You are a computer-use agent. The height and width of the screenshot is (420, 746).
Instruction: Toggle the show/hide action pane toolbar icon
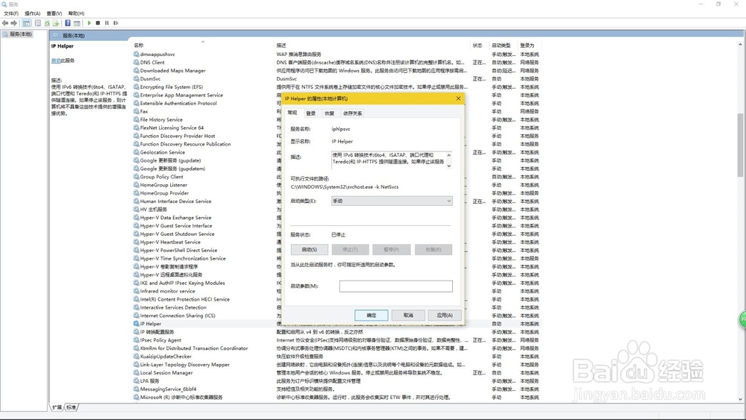[77, 23]
